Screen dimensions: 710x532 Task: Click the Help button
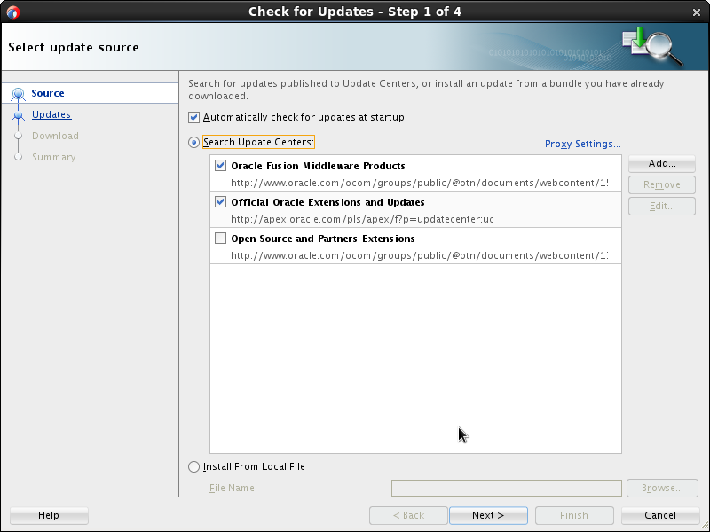click(49, 515)
